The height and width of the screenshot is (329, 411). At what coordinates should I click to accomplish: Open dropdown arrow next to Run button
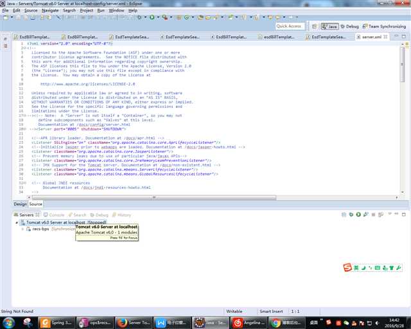158,17
